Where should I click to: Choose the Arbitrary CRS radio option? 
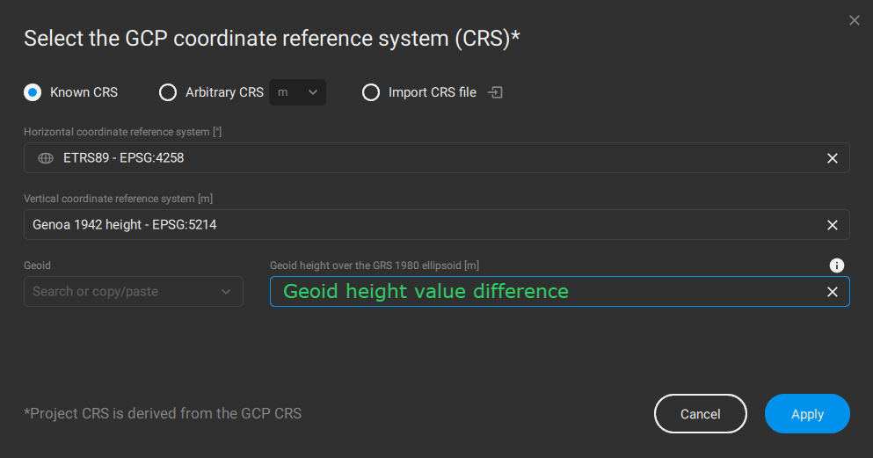point(167,92)
